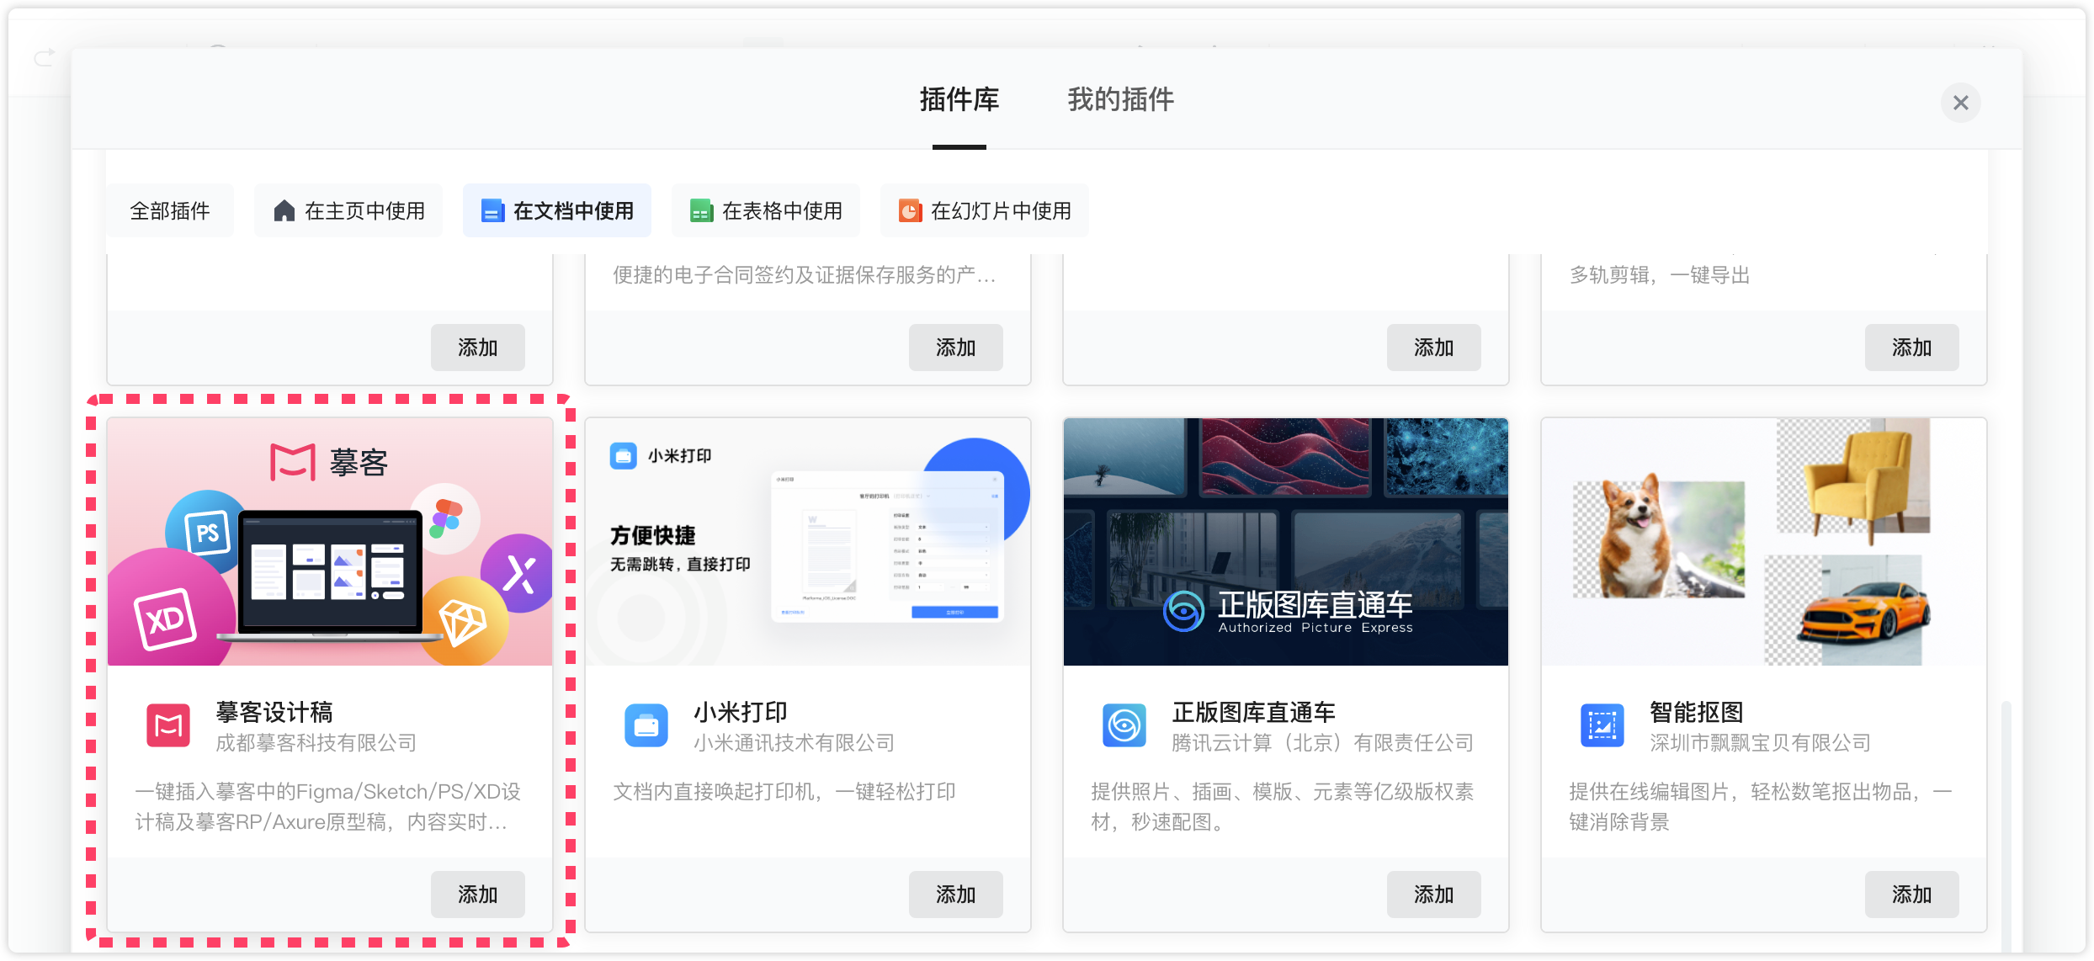This screenshot has width=2094, height=961.
Task: Add the 电子合同签约 plugin above 小米打印
Action: pyautogui.click(x=956, y=347)
